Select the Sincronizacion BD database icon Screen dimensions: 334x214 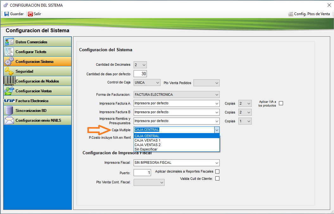click(9, 111)
